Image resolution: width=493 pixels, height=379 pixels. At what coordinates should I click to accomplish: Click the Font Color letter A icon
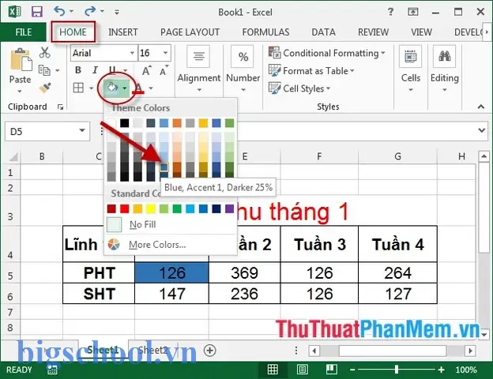139,88
